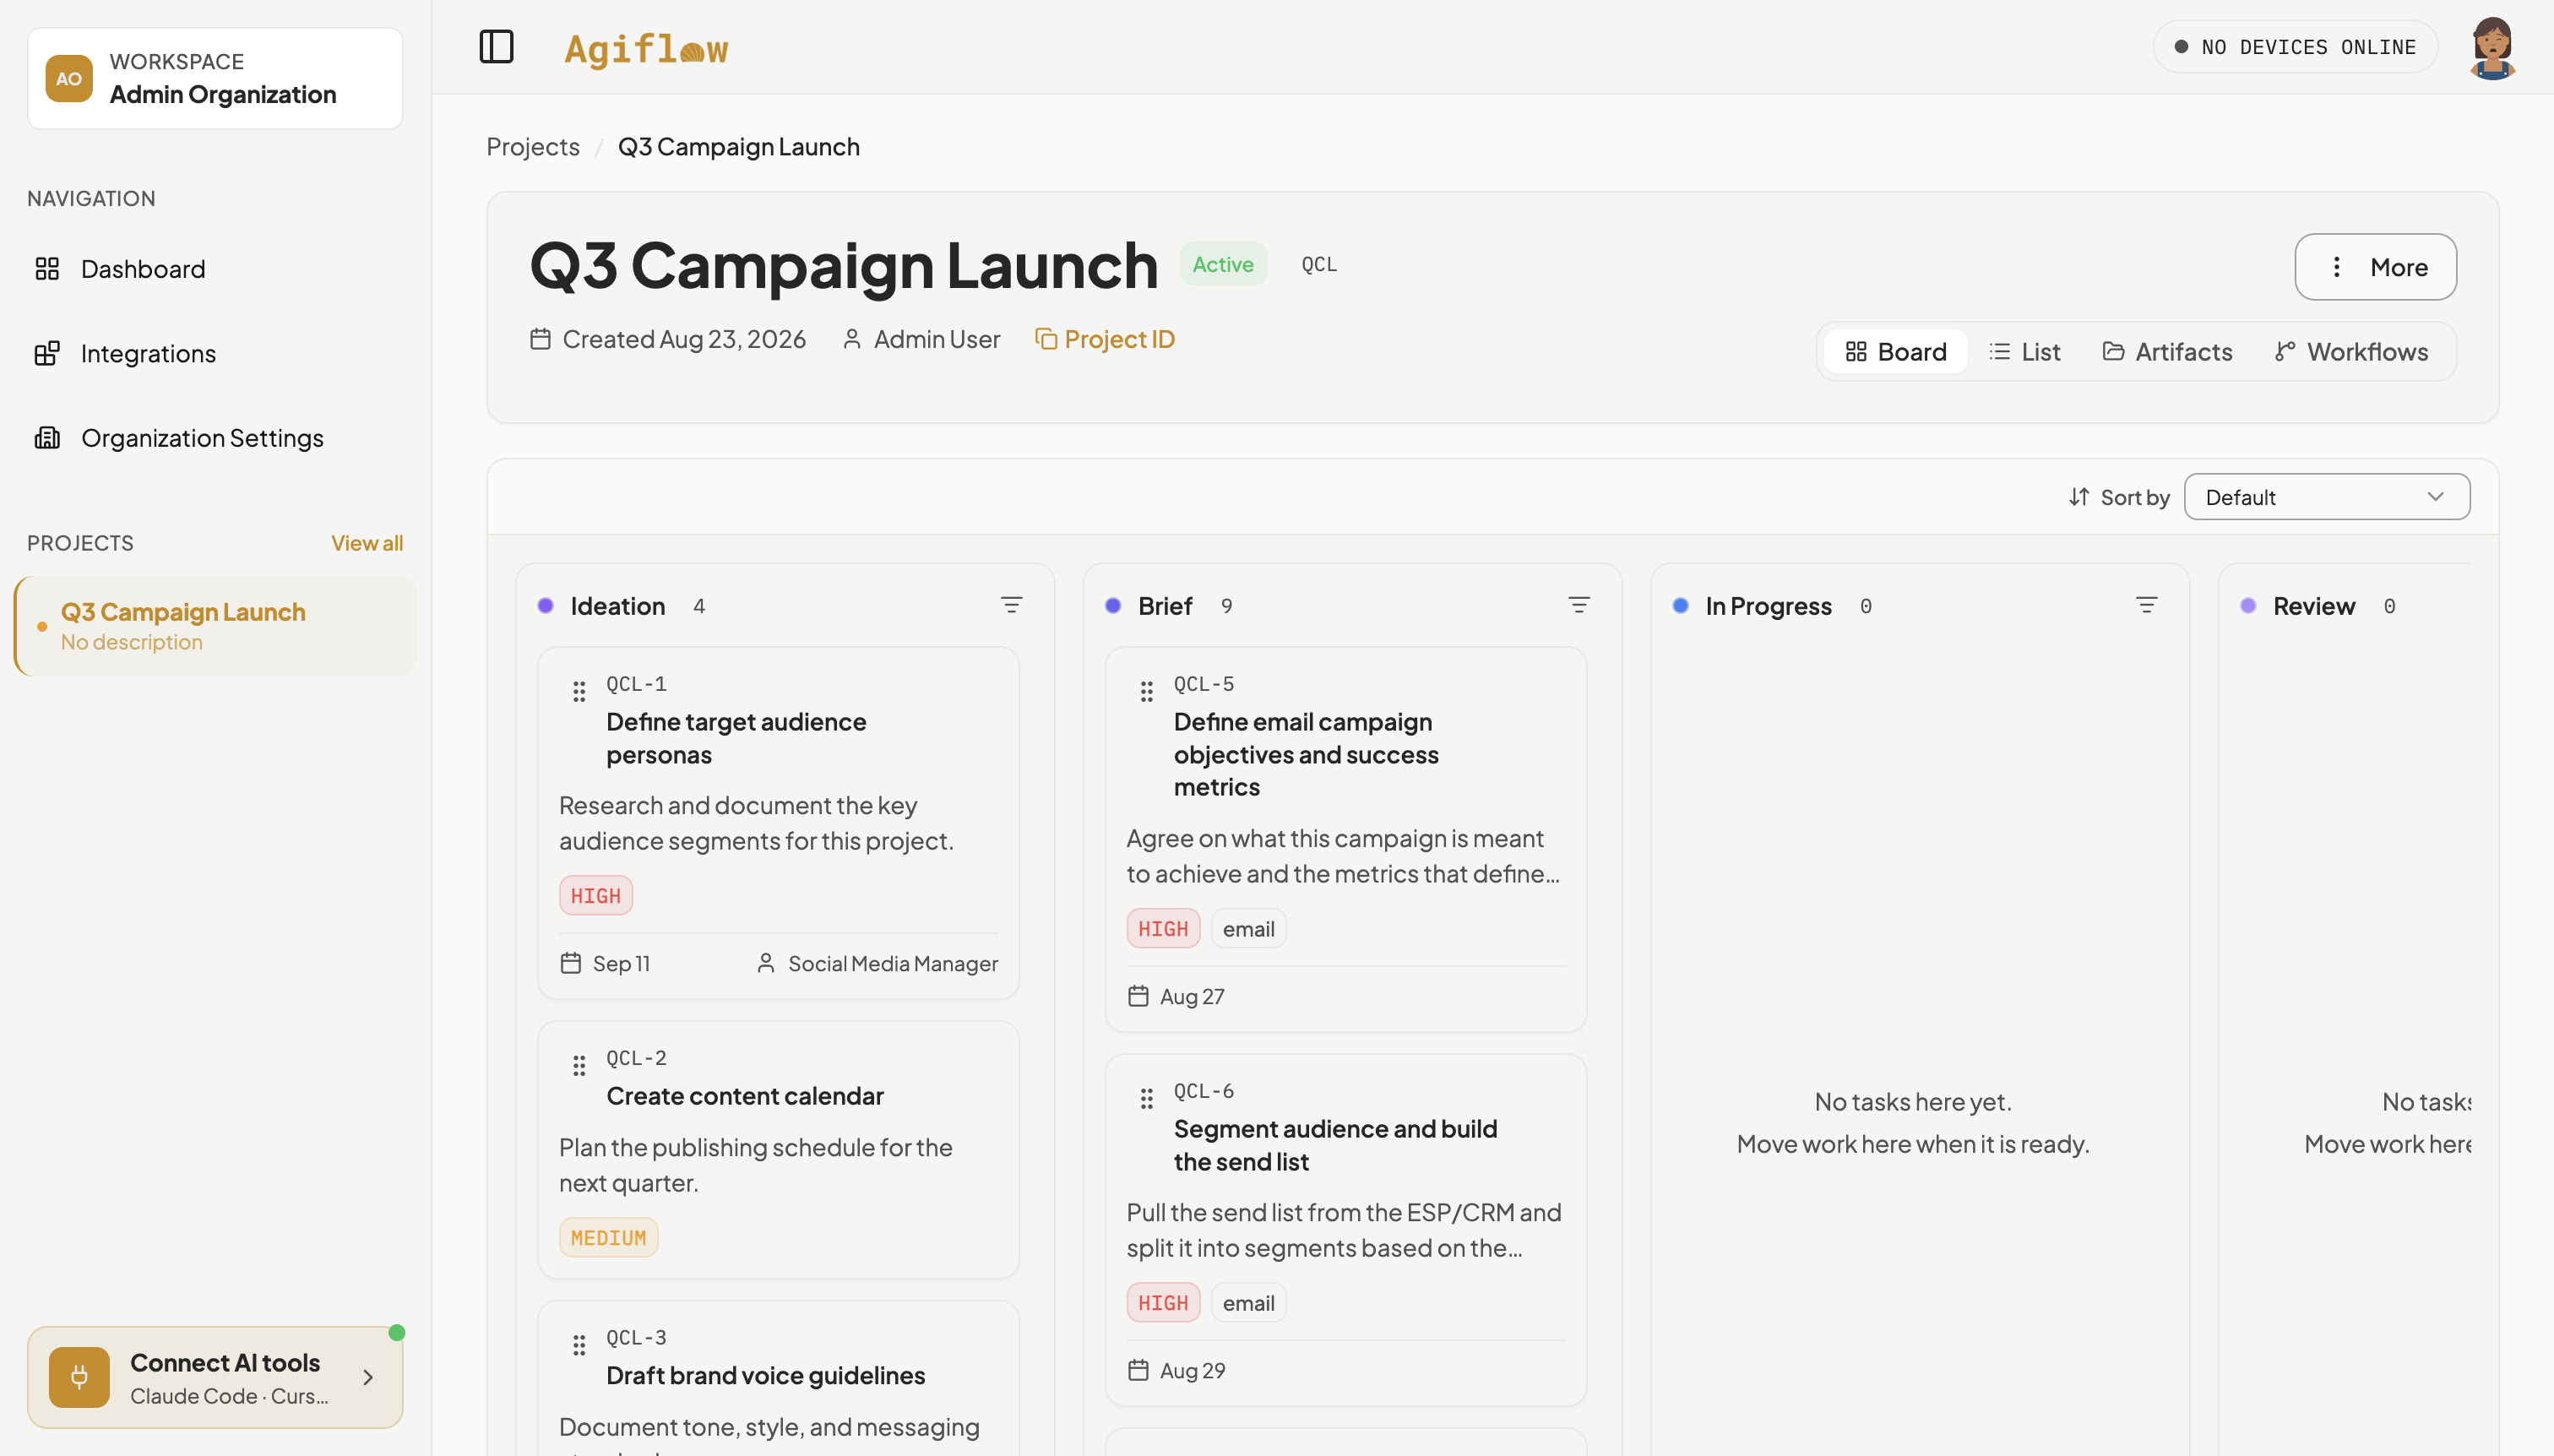Viewport: 2554px width, 1456px height.
Task: Click the In Progress column blue dot
Action: click(1680, 606)
